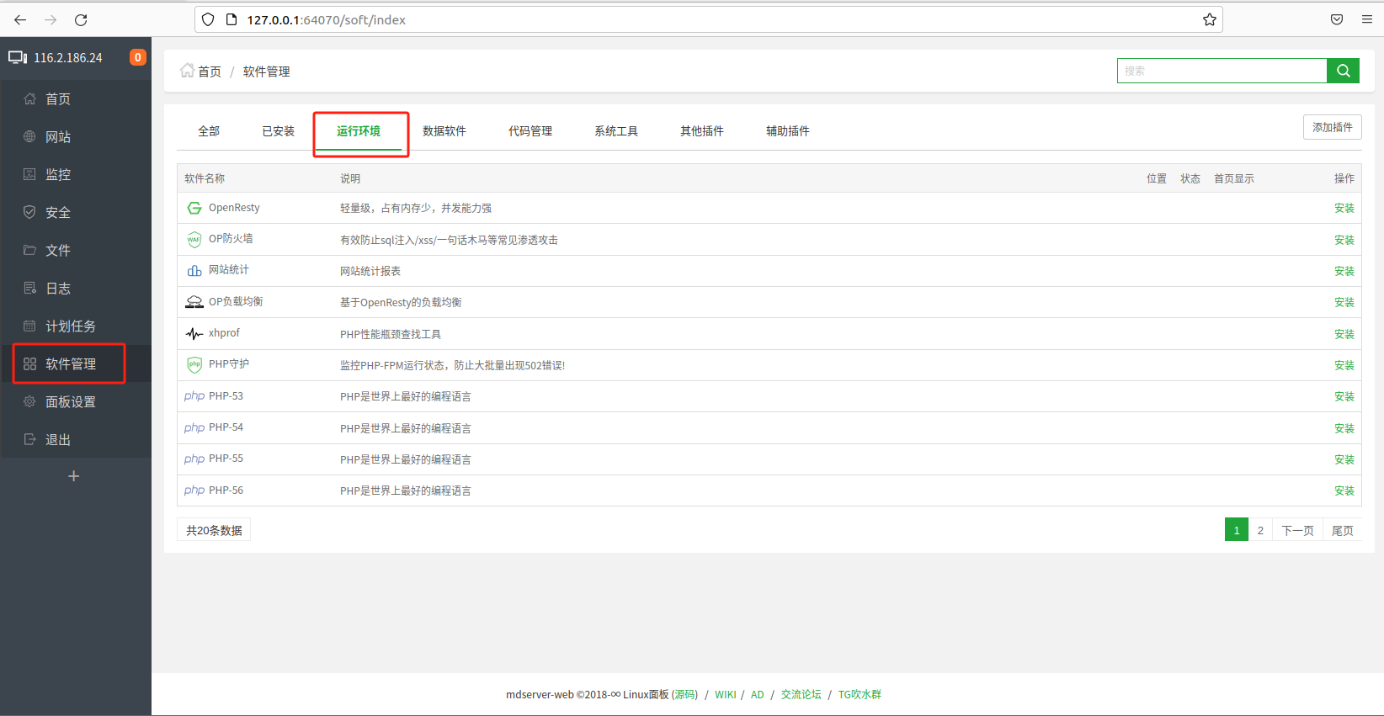Screen dimensions: 1384x716
Task: Click the php logo for PHP-54
Action: tap(194, 427)
